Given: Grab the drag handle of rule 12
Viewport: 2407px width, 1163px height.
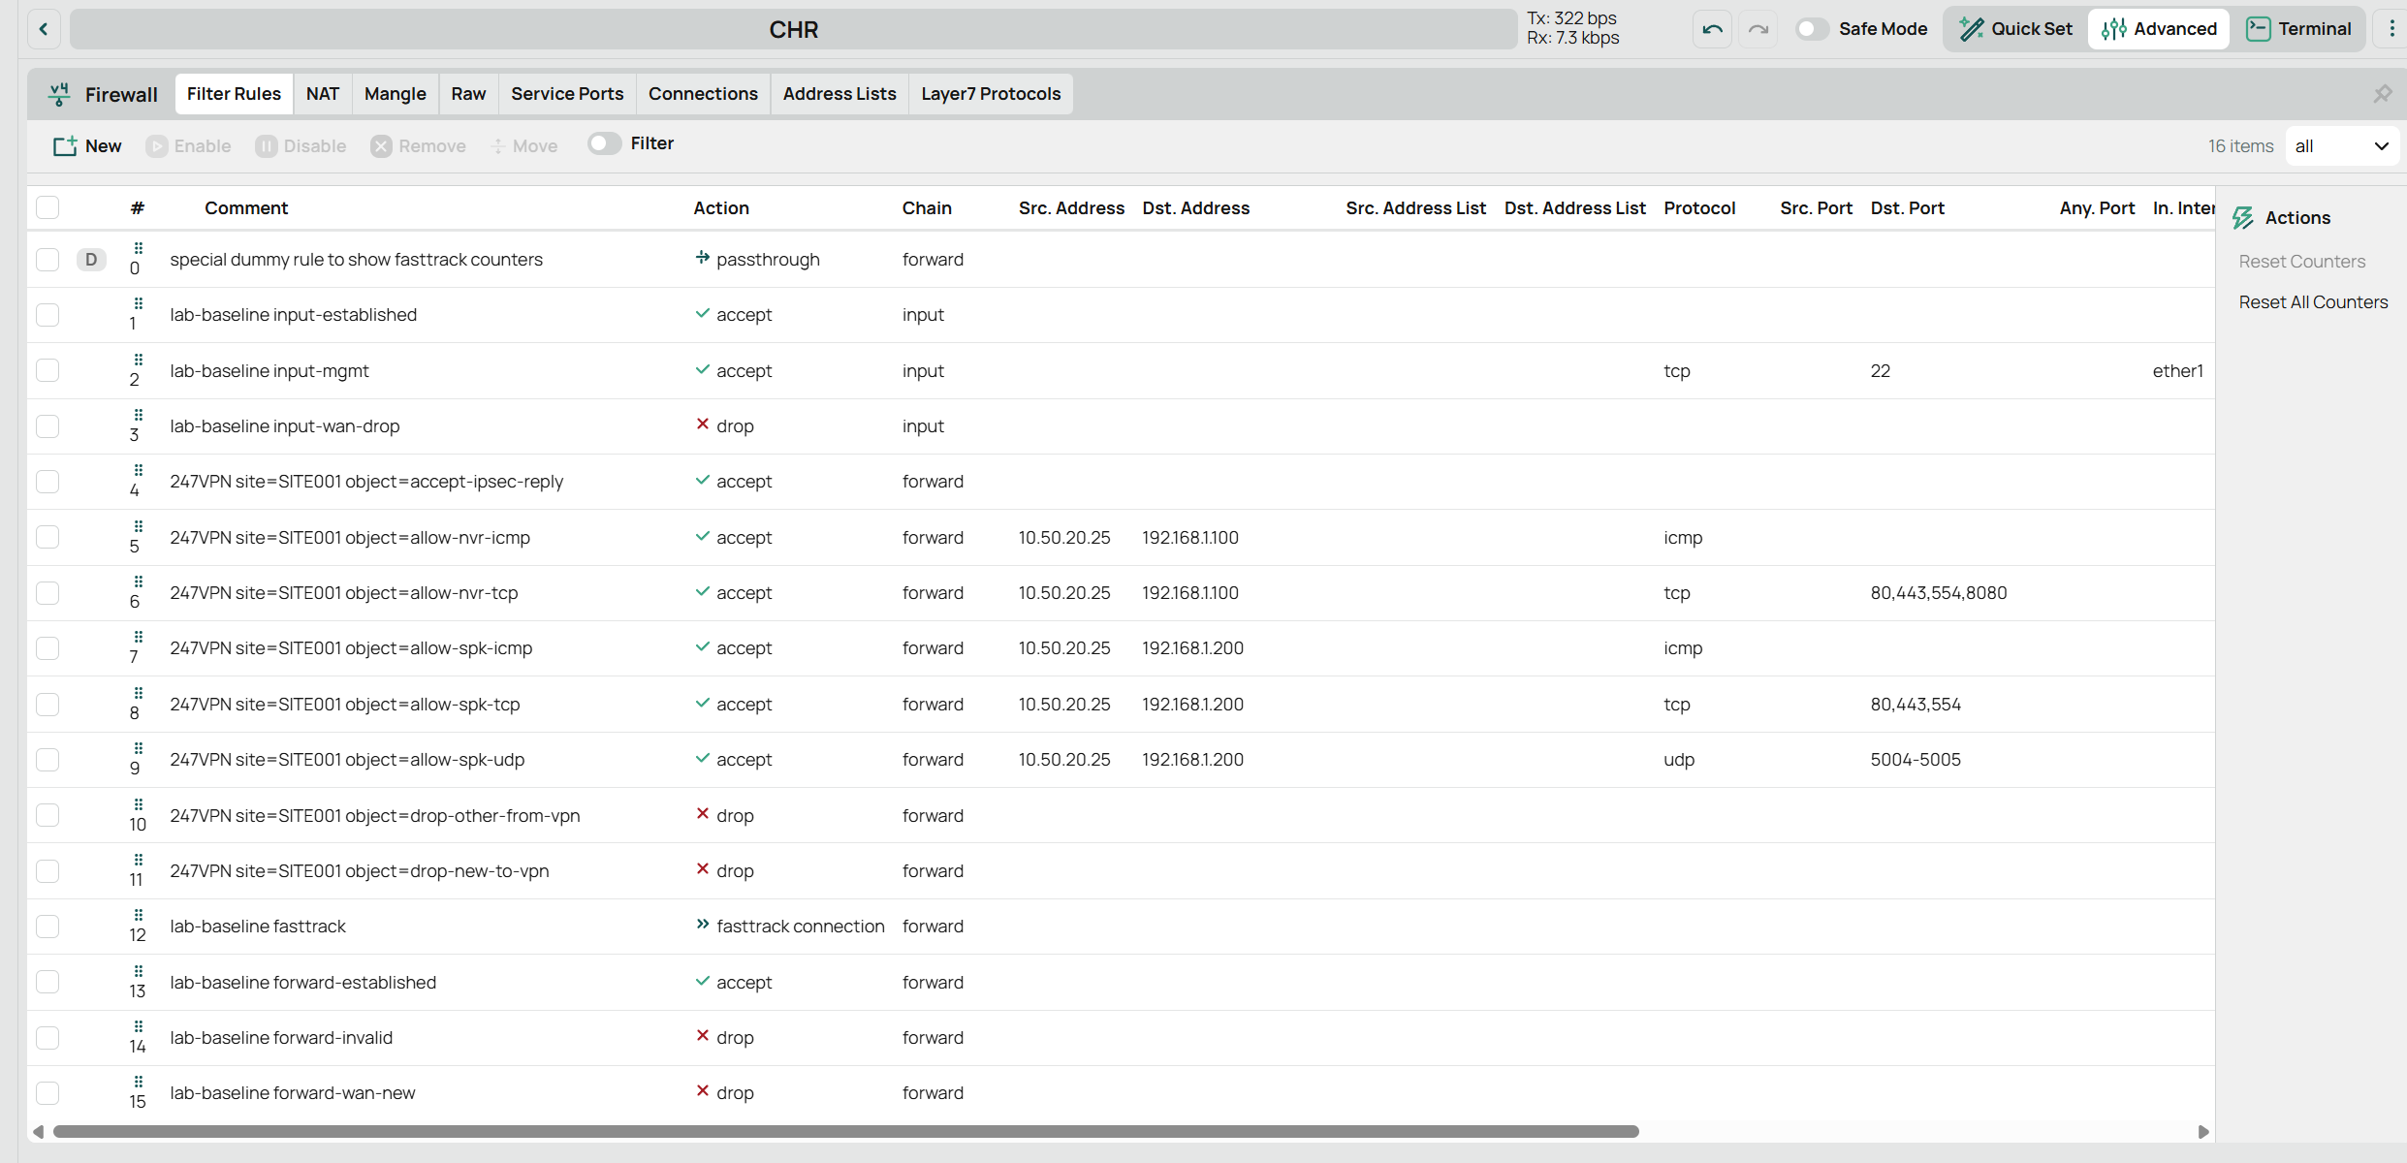Looking at the screenshot, I should tap(139, 916).
